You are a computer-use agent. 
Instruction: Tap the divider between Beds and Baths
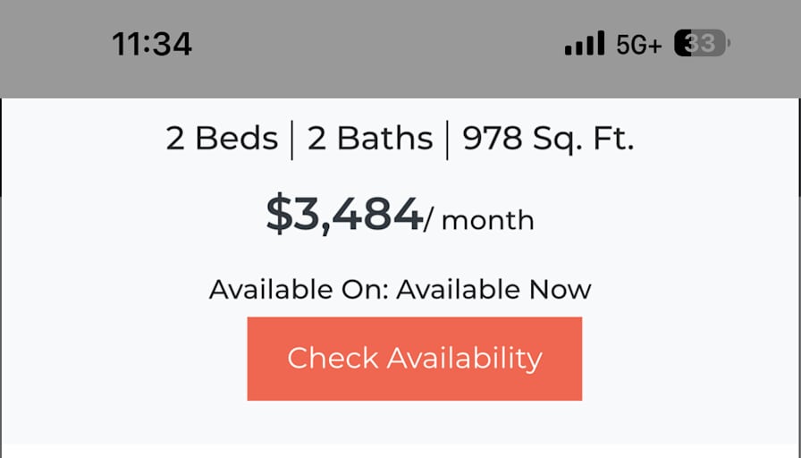click(292, 140)
